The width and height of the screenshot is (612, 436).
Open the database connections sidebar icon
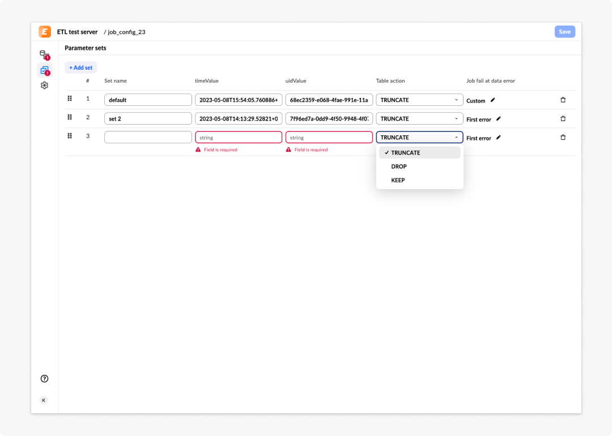(x=45, y=54)
